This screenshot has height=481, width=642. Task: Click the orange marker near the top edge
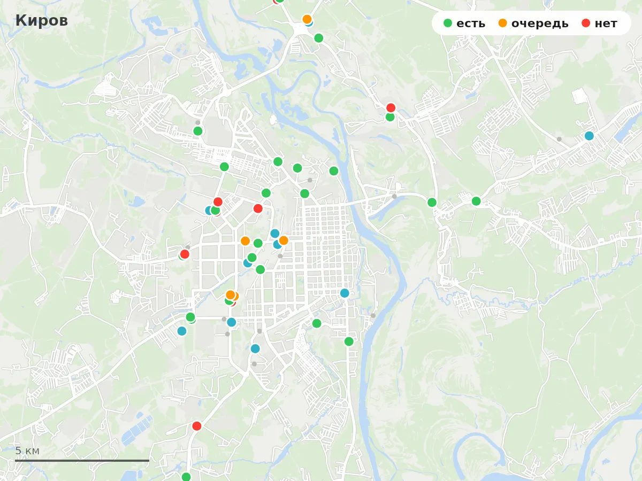tap(307, 19)
